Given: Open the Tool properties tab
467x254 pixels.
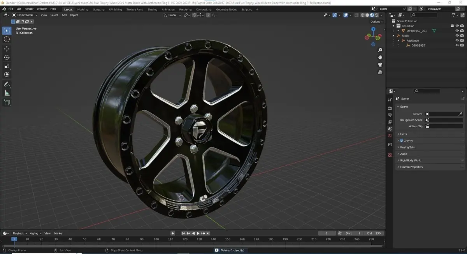Looking at the screenshot, I should pos(390,100).
